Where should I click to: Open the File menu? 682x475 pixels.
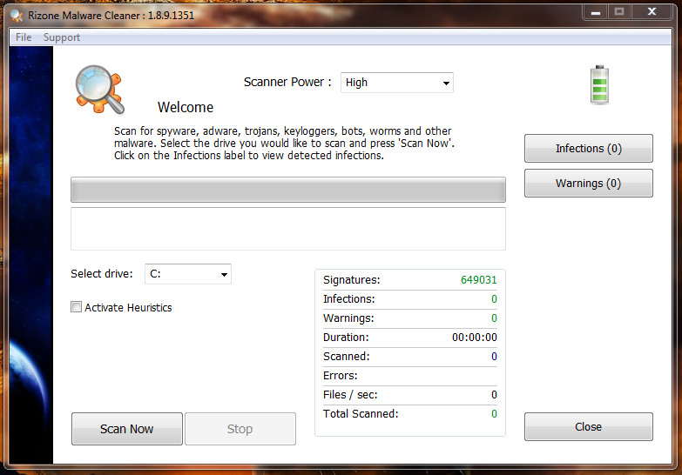tap(24, 37)
